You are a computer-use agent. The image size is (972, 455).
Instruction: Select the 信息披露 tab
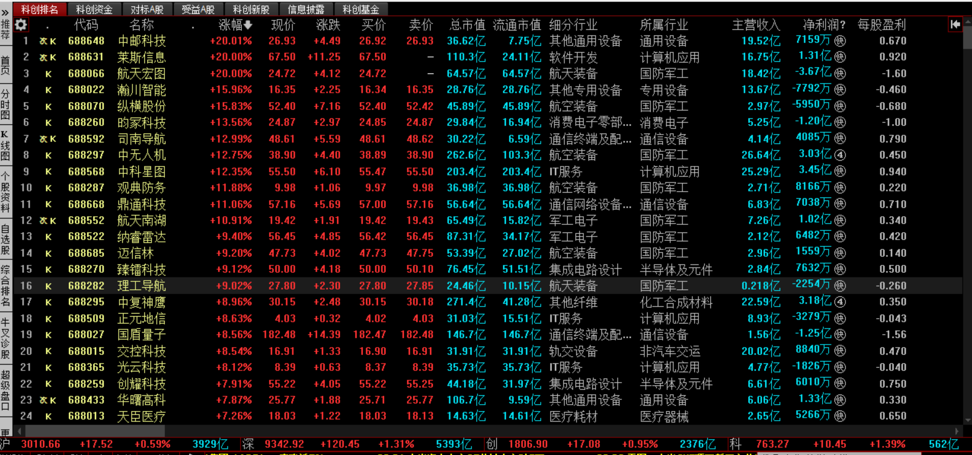click(306, 9)
